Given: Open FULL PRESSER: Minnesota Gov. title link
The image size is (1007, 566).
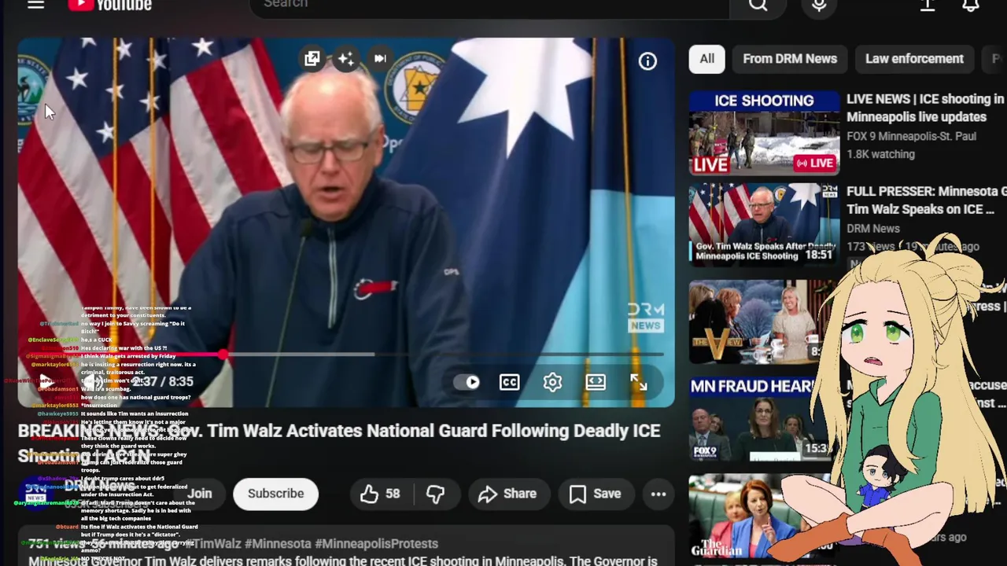Looking at the screenshot, I should tap(926, 200).
